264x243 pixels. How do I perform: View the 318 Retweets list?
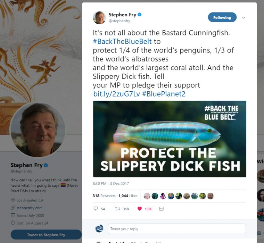coord(104,196)
